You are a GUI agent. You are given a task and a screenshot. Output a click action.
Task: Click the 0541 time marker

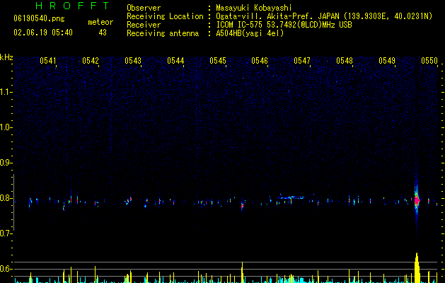pyautogui.click(x=47, y=61)
